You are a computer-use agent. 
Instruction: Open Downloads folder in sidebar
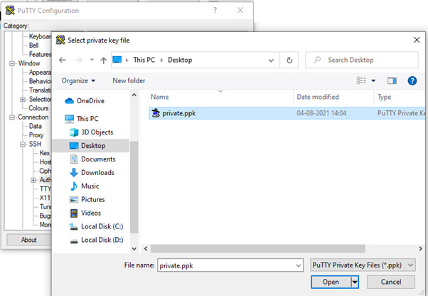click(92, 173)
